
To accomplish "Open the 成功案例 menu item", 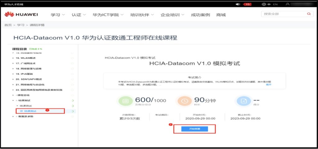I will (200, 15).
